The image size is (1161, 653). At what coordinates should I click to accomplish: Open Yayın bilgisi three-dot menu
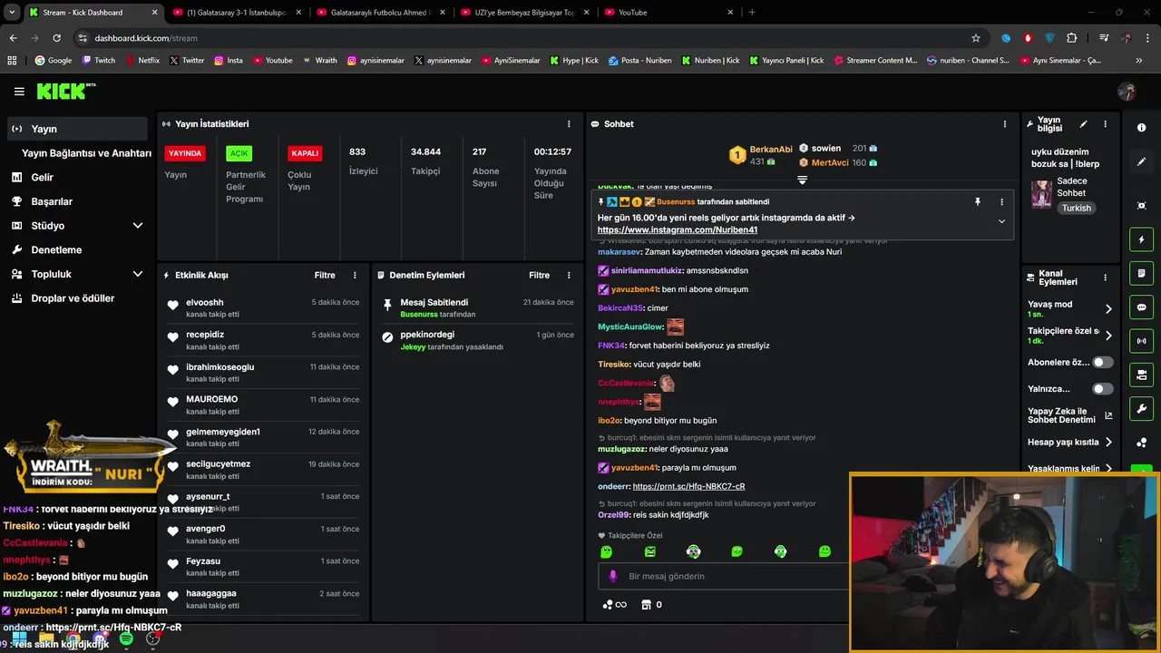[x=1105, y=124]
